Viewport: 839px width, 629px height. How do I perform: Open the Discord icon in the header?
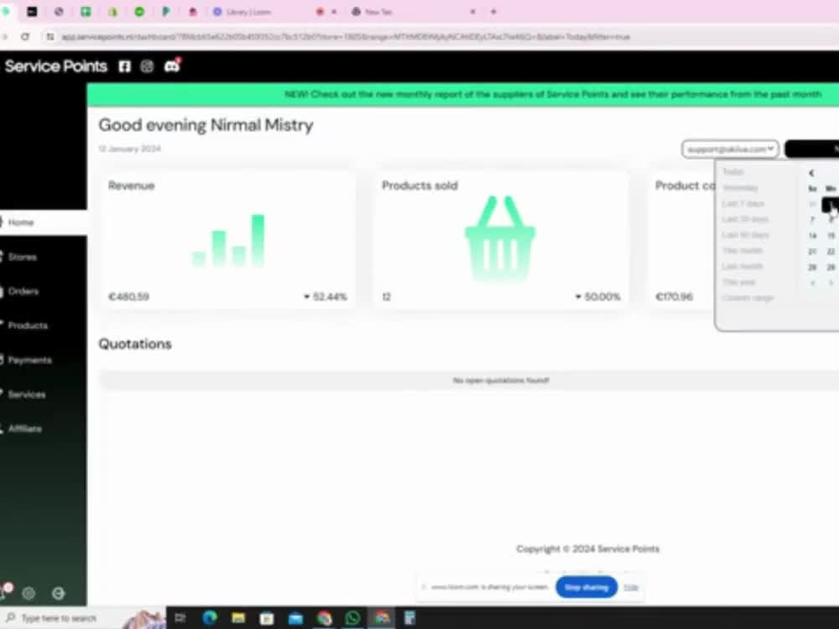point(172,65)
